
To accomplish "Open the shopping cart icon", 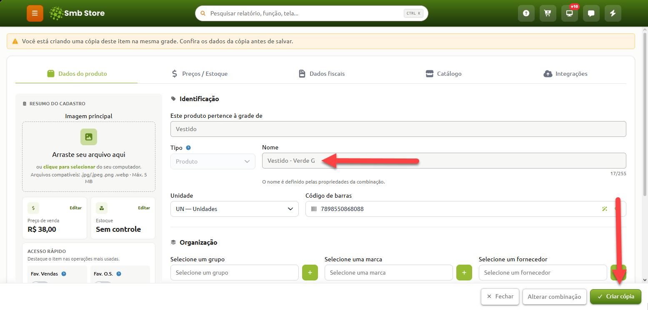I will [x=548, y=13].
